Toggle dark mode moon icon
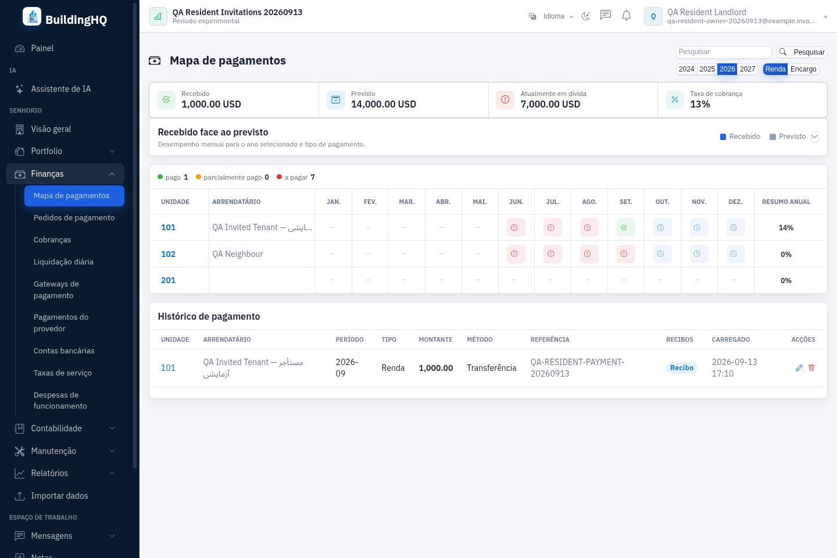The width and height of the screenshot is (837, 558). click(x=586, y=16)
